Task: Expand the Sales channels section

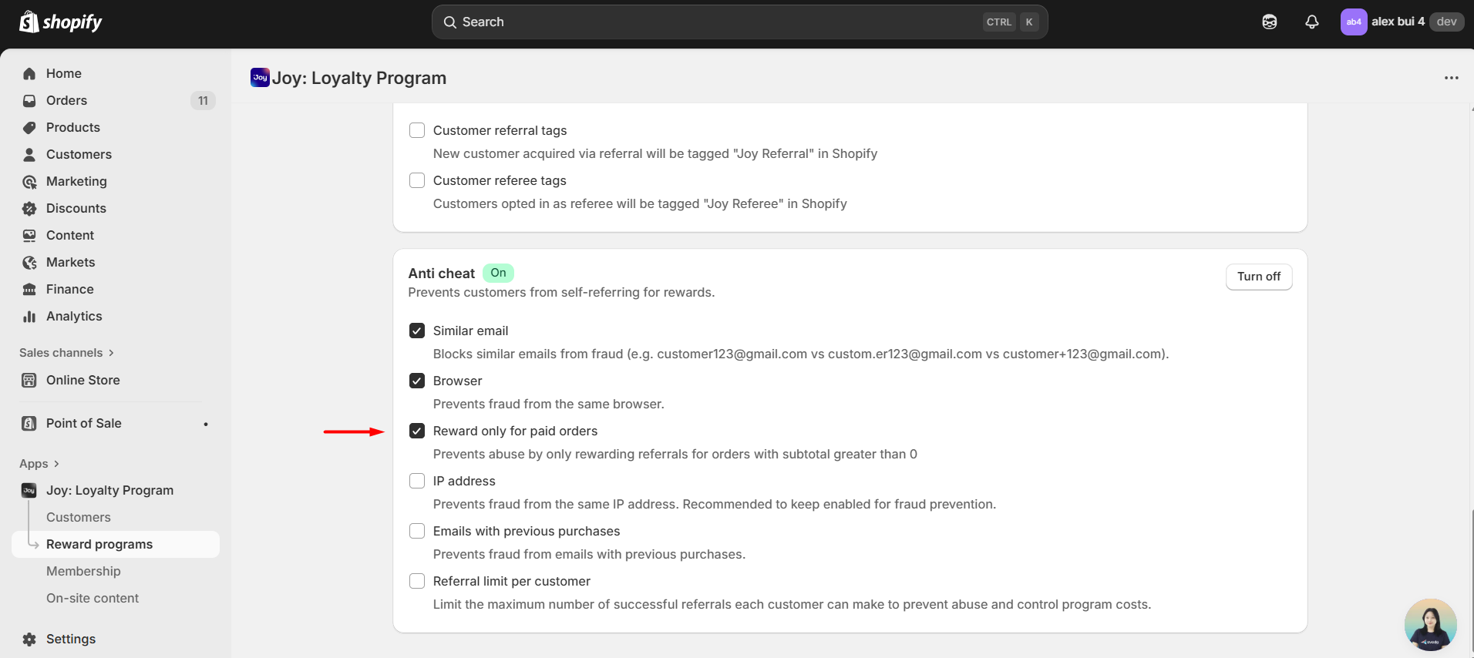Action: [x=111, y=353]
